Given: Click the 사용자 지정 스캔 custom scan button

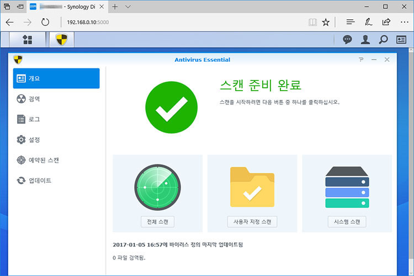Looking at the screenshot, I should (252, 221).
